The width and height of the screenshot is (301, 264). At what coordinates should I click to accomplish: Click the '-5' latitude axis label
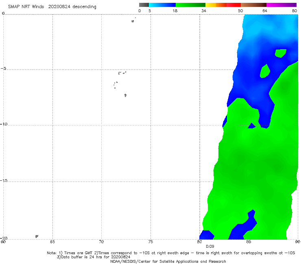(x=4, y=69)
